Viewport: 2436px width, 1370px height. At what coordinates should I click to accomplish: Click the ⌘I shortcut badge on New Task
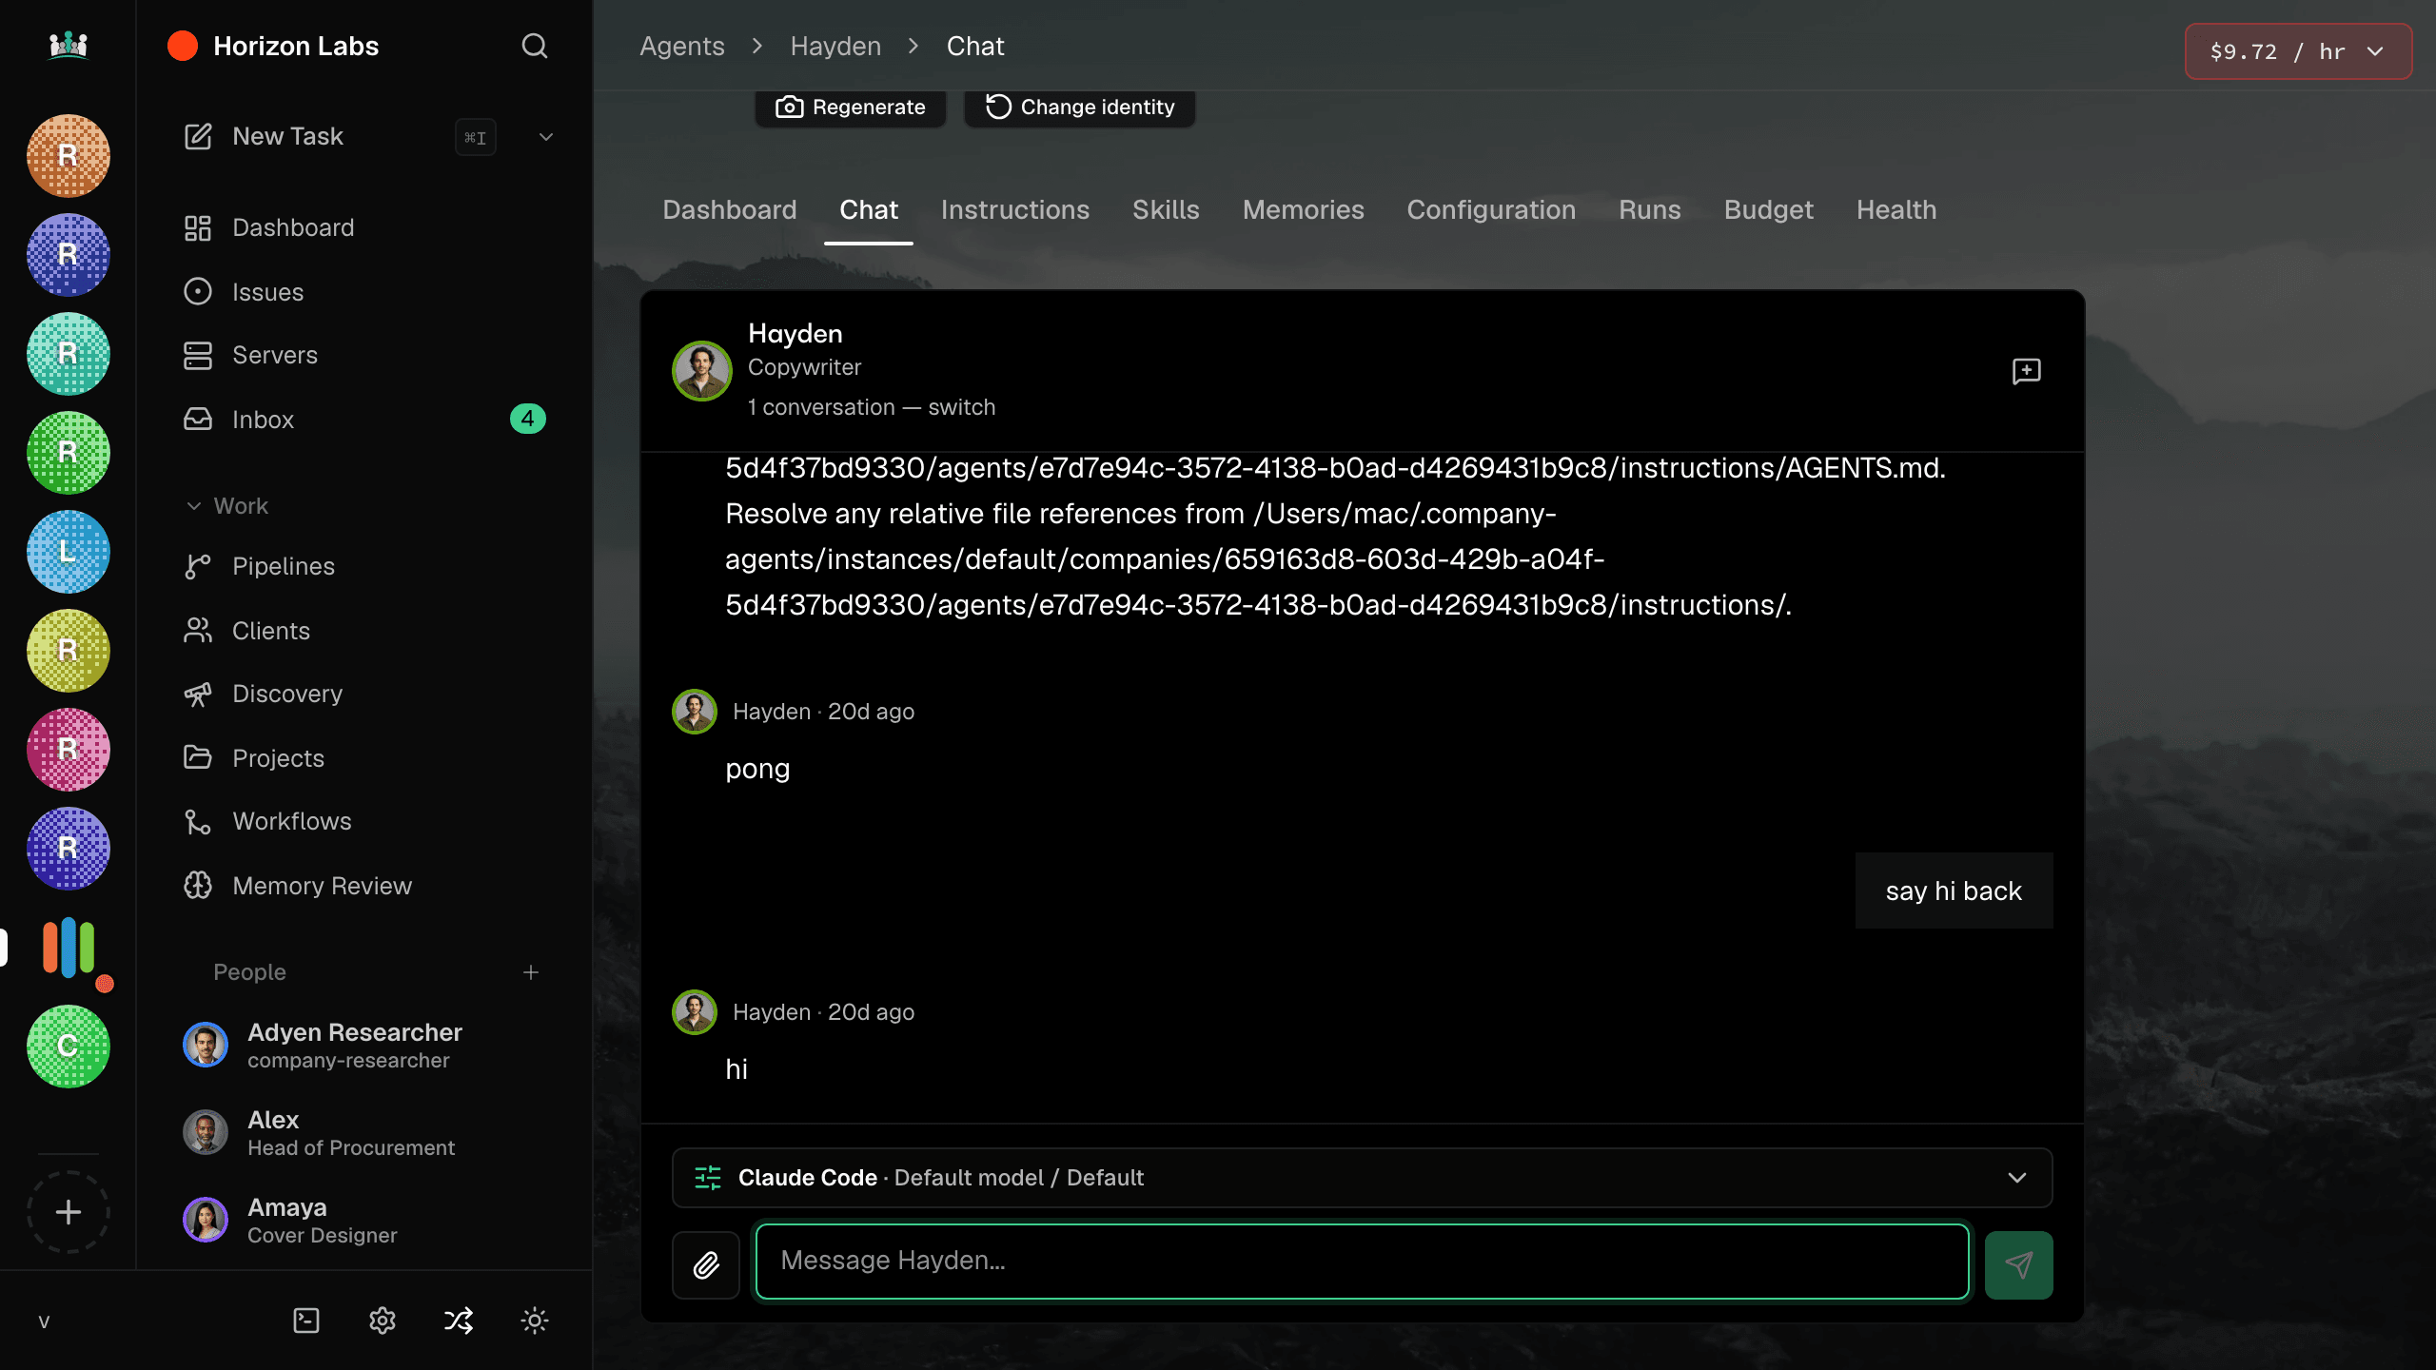tap(476, 137)
